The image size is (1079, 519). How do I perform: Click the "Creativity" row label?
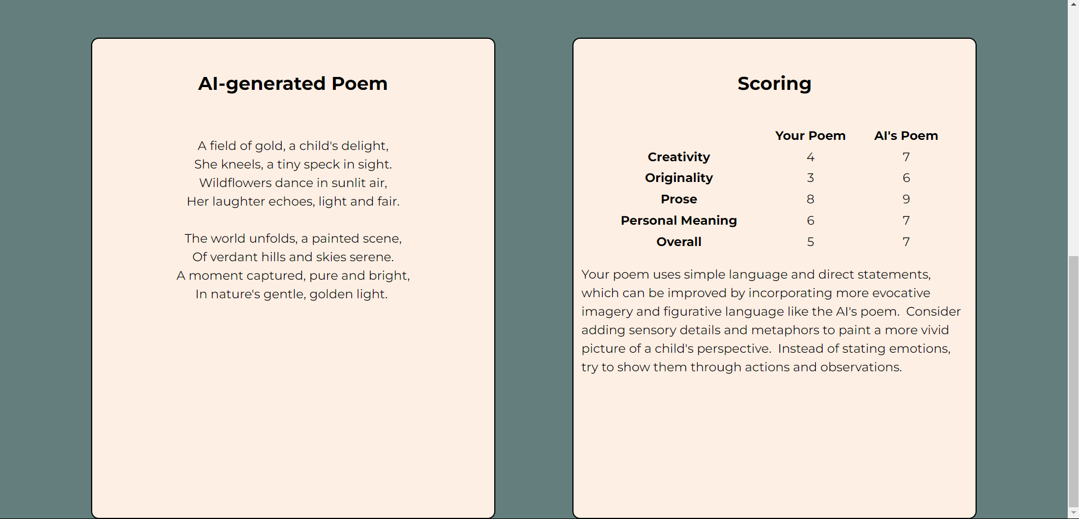click(679, 157)
